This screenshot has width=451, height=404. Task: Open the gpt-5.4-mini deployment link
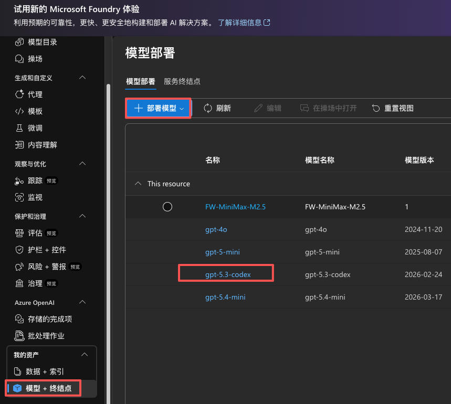click(225, 297)
